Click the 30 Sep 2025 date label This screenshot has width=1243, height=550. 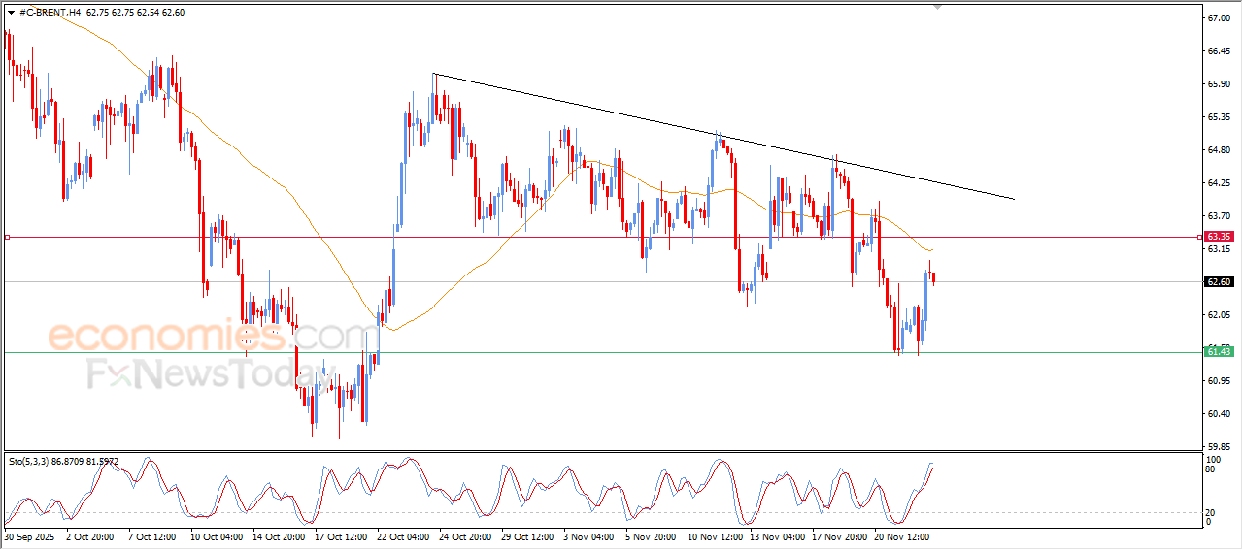[x=31, y=534]
